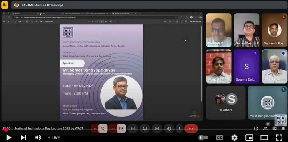Viewport: 288px width, 142px height.
Task: Show participants list people icon
Action: 265,128
